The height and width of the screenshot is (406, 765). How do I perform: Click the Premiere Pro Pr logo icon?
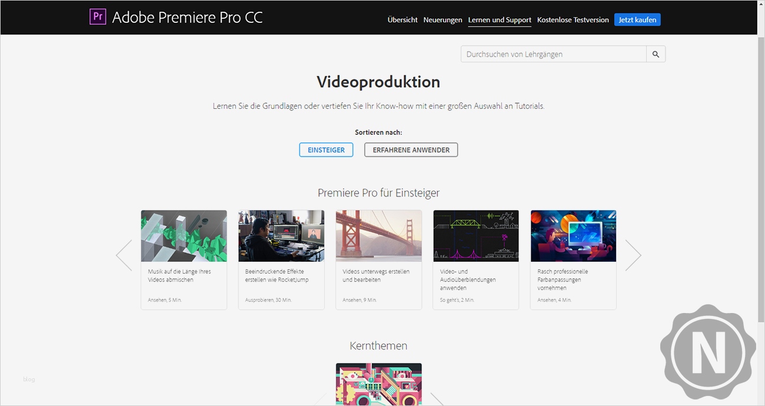click(x=98, y=16)
